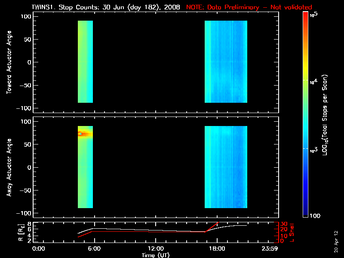Select the 12:00 time tick label
The image size is (344, 258).
(x=155, y=249)
